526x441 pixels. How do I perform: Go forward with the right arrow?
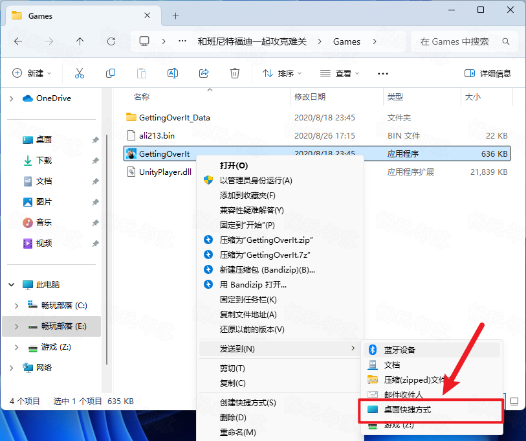[49, 41]
